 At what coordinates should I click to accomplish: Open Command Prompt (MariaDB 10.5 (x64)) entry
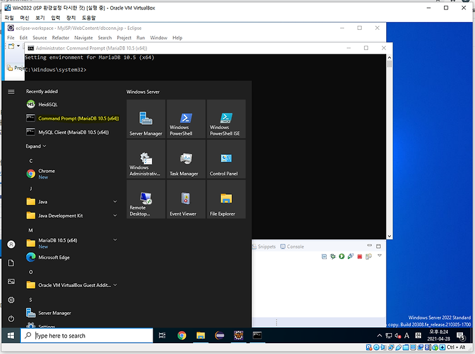72,118
